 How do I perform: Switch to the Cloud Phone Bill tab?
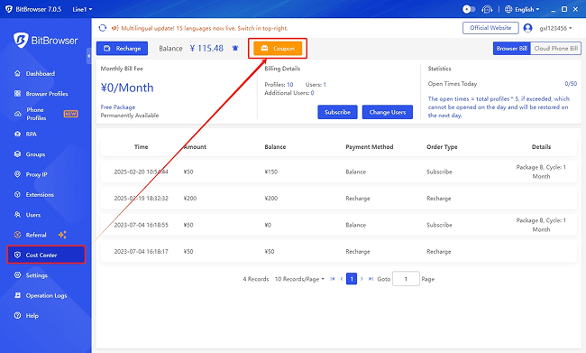click(x=555, y=48)
